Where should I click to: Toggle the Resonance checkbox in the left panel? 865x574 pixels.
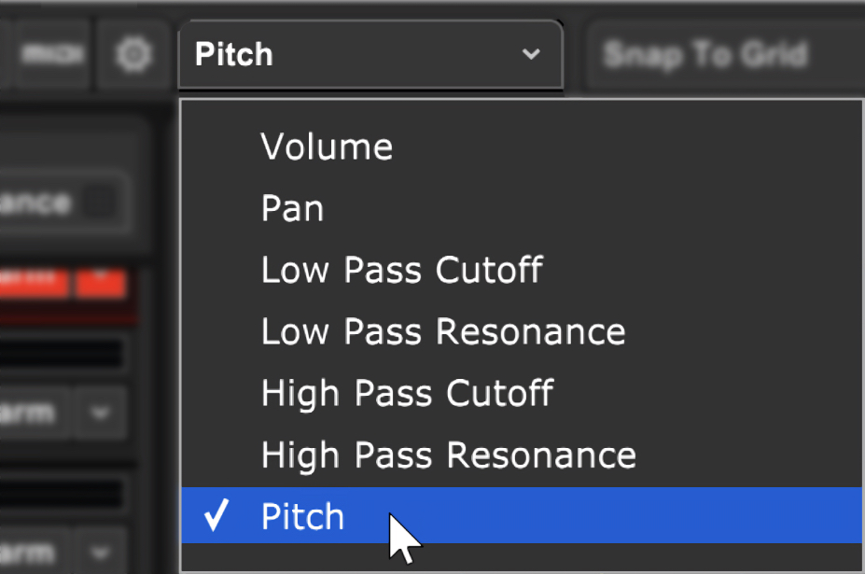[100, 203]
